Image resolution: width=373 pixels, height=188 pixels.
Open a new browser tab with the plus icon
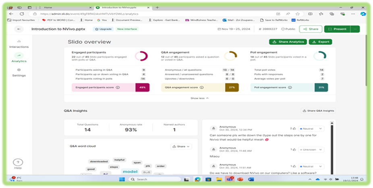157,8
